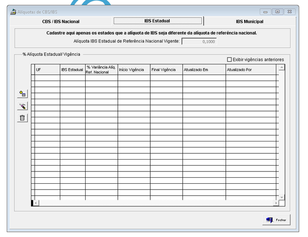The height and width of the screenshot is (237, 308).
Task: Maximize the Alíquotas de CBS/IBS window
Action: (x=277, y=11)
